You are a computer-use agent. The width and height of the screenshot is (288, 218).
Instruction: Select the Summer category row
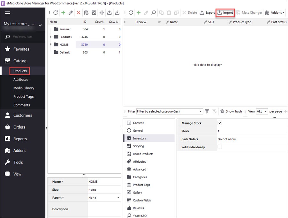coord(65,29)
